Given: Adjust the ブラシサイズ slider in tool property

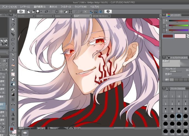Looking at the screenshot, I should pos(175,71).
